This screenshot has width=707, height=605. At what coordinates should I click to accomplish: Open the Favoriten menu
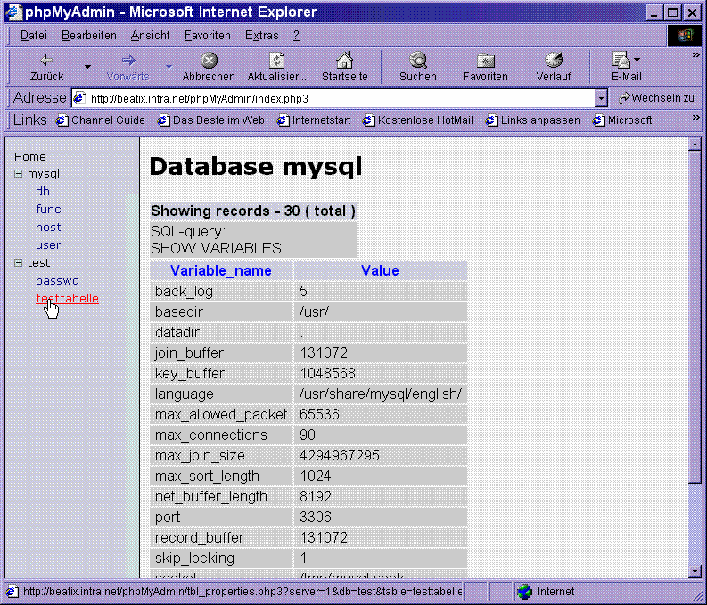[x=207, y=36]
